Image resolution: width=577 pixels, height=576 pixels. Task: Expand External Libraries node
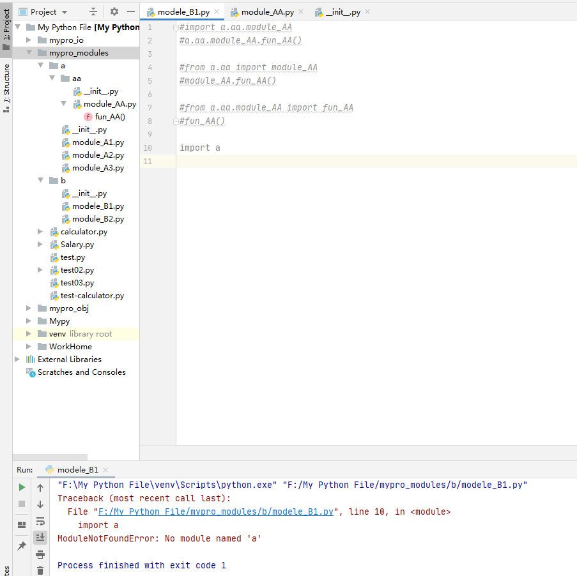(x=17, y=359)
